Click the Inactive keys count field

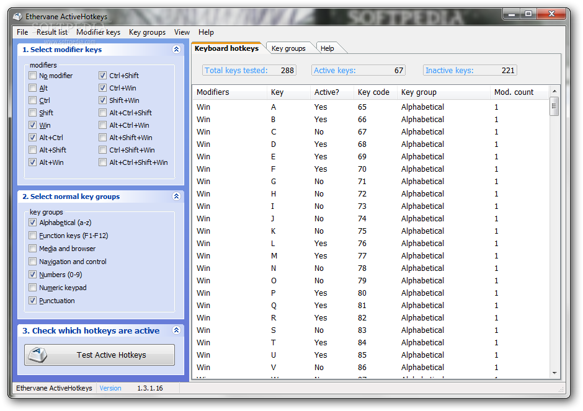[x=470, y=70]
